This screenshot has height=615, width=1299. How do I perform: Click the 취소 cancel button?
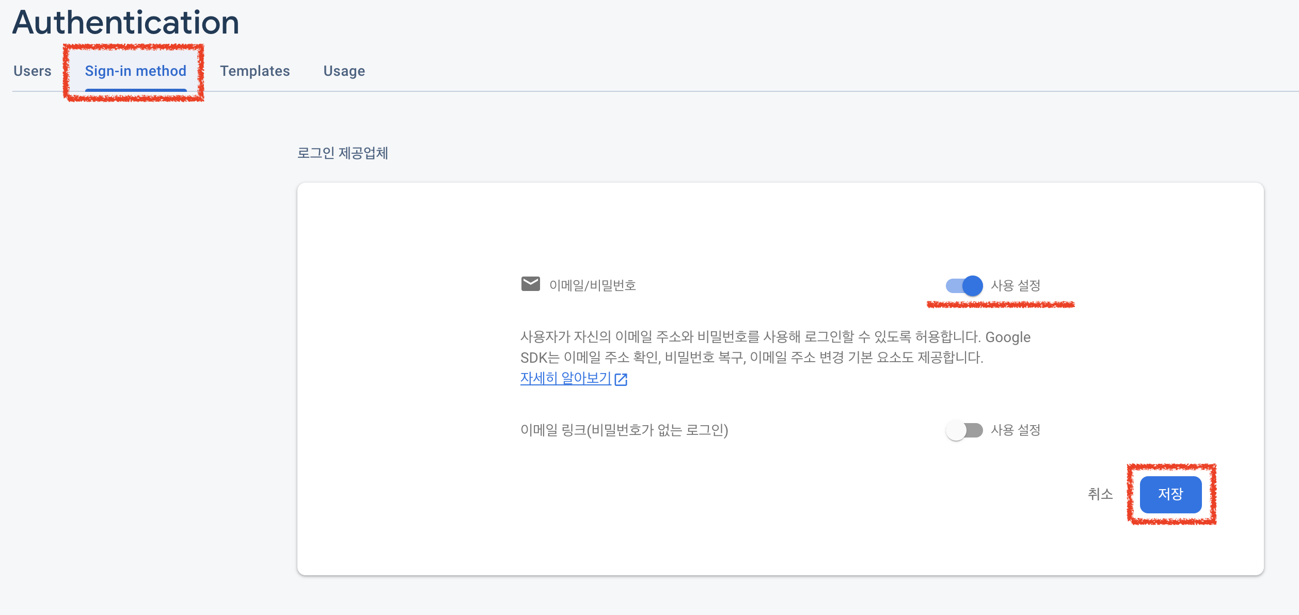tap(1100, 494)
